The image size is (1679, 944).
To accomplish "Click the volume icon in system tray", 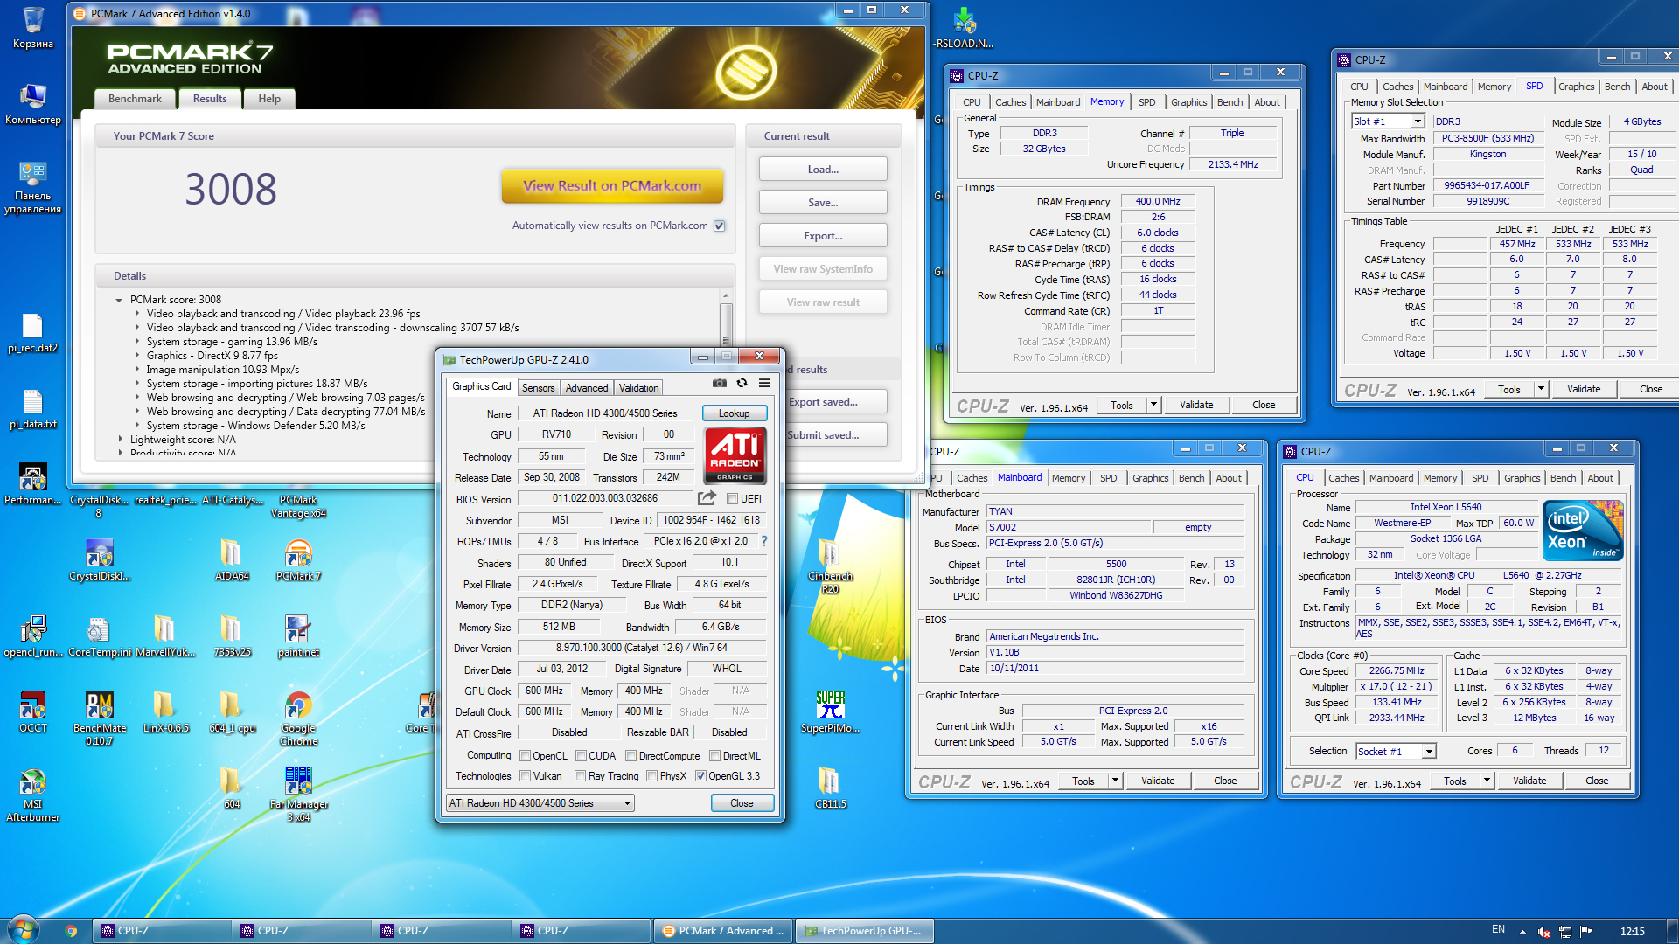I will coord(1544,932).
